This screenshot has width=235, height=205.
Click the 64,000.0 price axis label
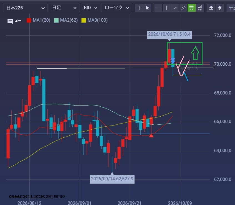pyautogui.click(x=223, y=150)
